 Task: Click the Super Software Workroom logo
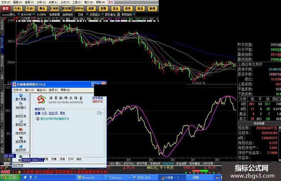pos(42,100)
